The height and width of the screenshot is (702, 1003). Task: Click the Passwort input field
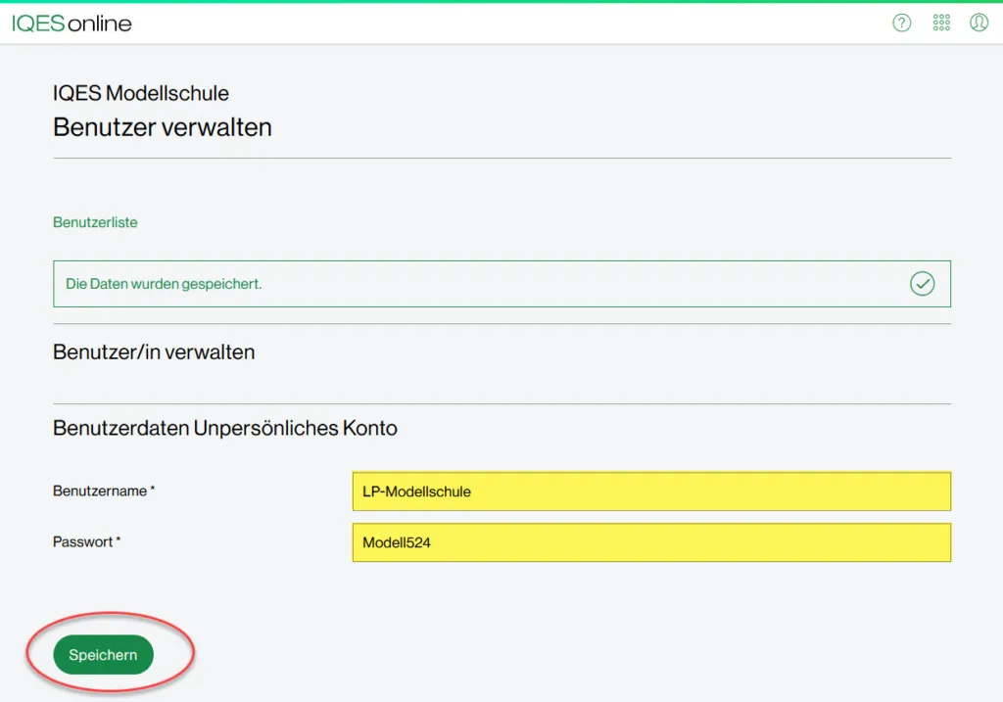point(650,542)
